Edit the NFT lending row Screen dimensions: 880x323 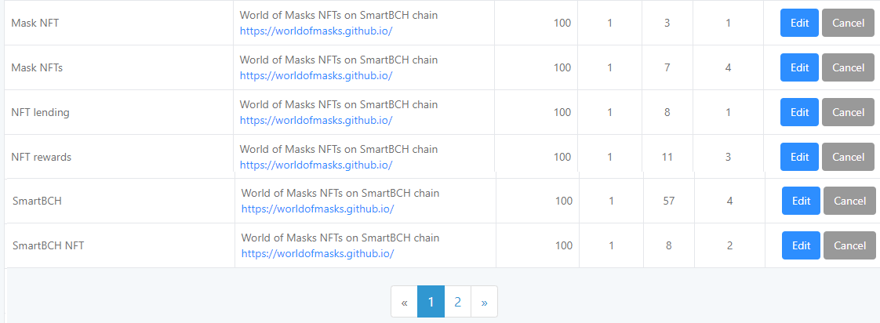799,112
